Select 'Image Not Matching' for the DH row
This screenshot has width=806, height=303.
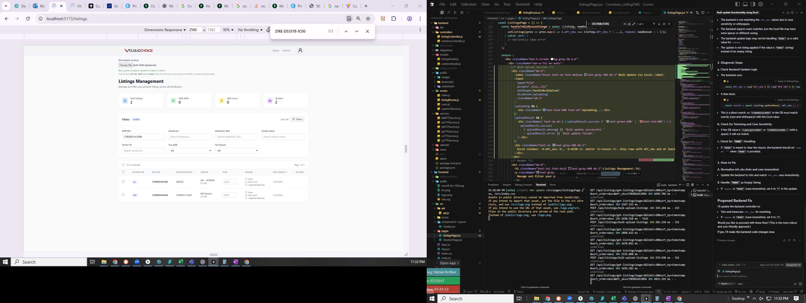[246, 198]
